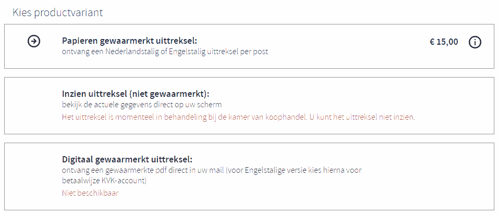Click the circled arrow icon for paper extract
This screenshot has width=498, height=215.
point(34,41)
